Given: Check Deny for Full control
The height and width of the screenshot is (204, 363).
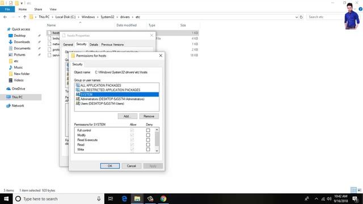Looking at the screenshot, I should (x=148, y=130).
